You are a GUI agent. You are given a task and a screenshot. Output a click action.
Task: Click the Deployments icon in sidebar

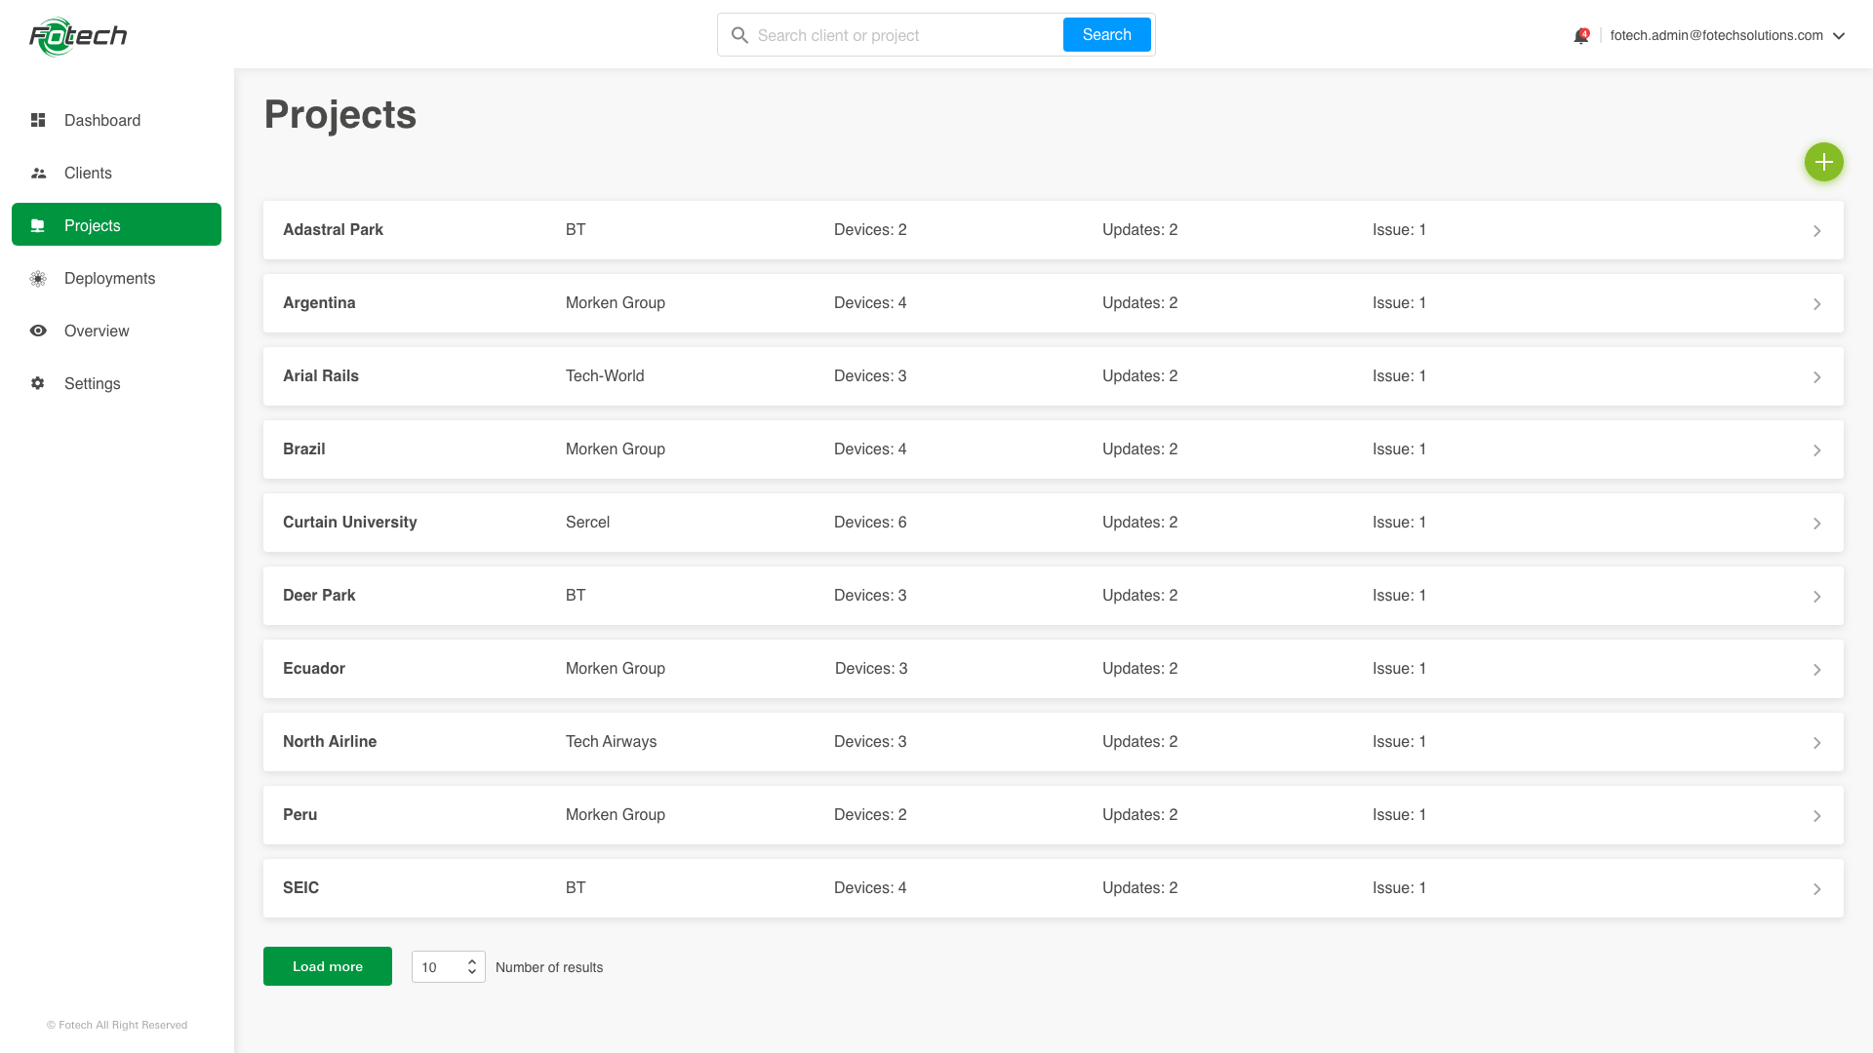pos(38,279)
